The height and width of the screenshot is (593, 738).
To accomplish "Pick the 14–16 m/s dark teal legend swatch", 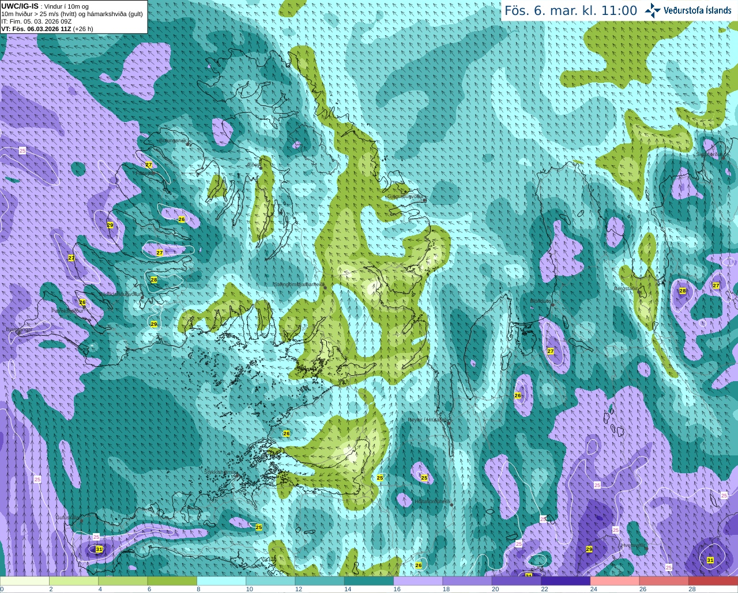I will pyautogui.click(x=369, y=581).
